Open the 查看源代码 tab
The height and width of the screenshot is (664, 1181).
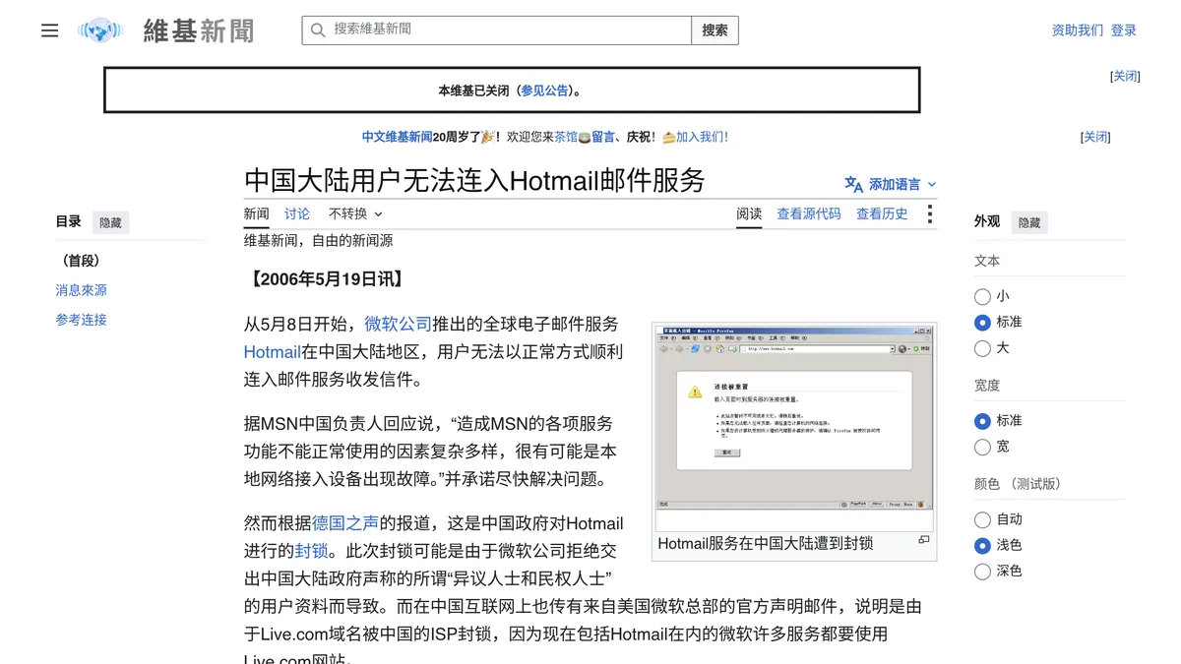tap(809, 213)
